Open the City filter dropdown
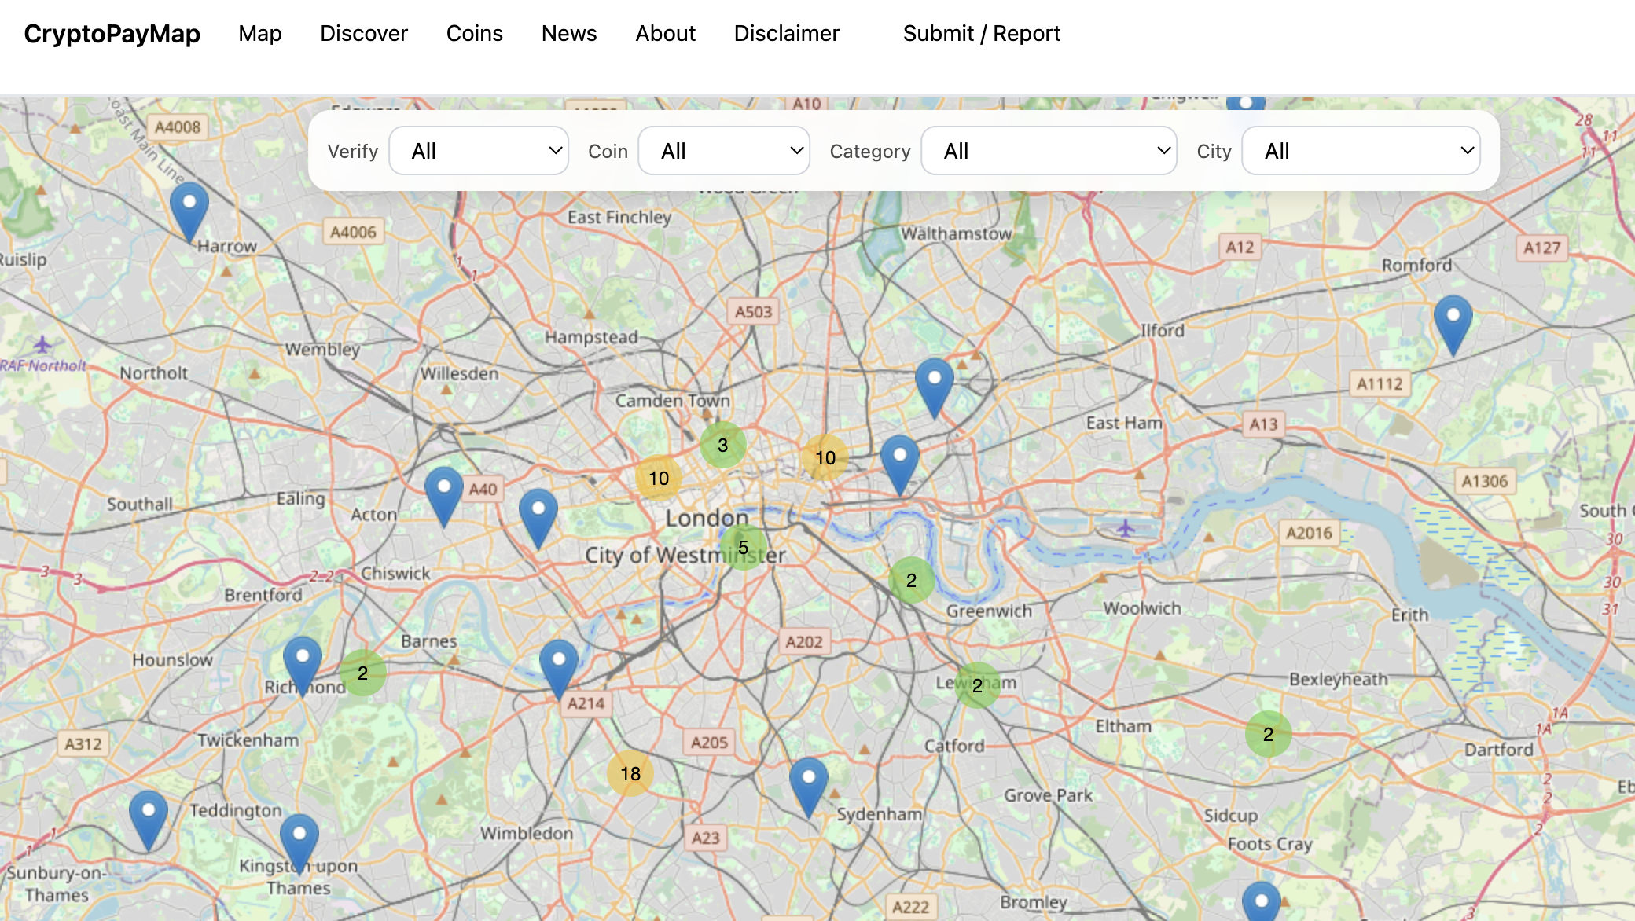This screenshot has width=1635, height=921. click(x=1361, y=151)
